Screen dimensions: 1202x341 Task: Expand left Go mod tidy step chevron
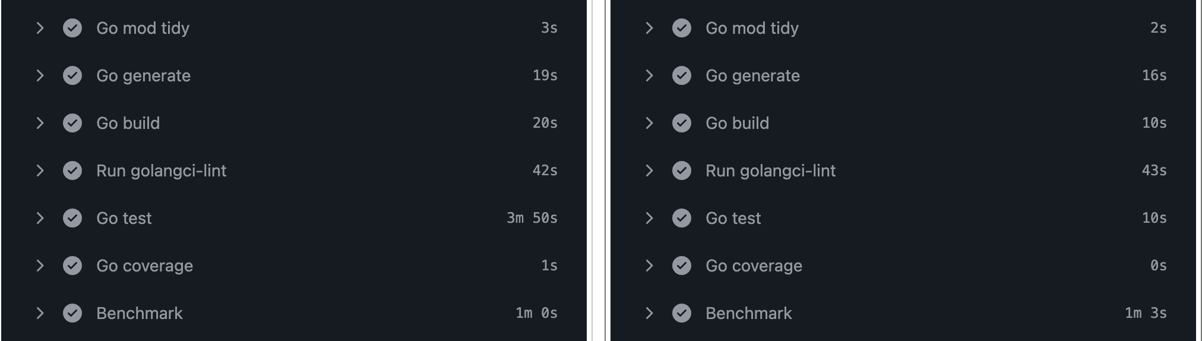tap(40, 28)
